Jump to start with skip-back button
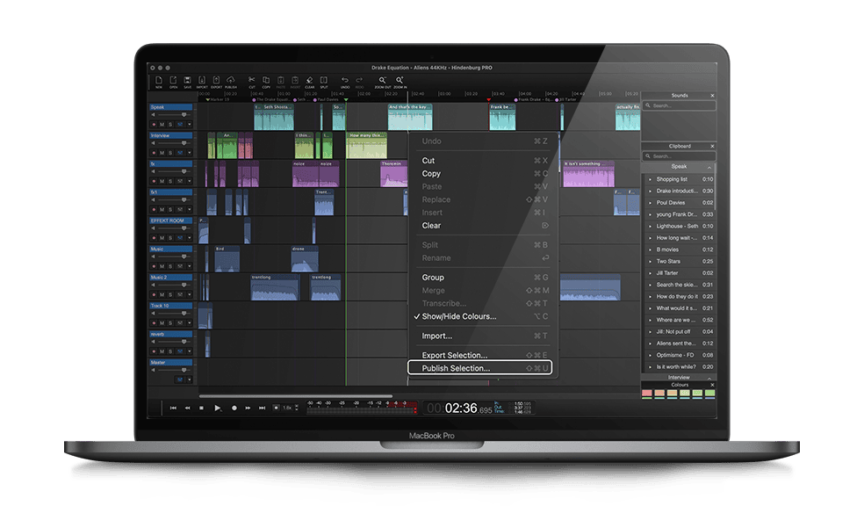 [173, 408]
